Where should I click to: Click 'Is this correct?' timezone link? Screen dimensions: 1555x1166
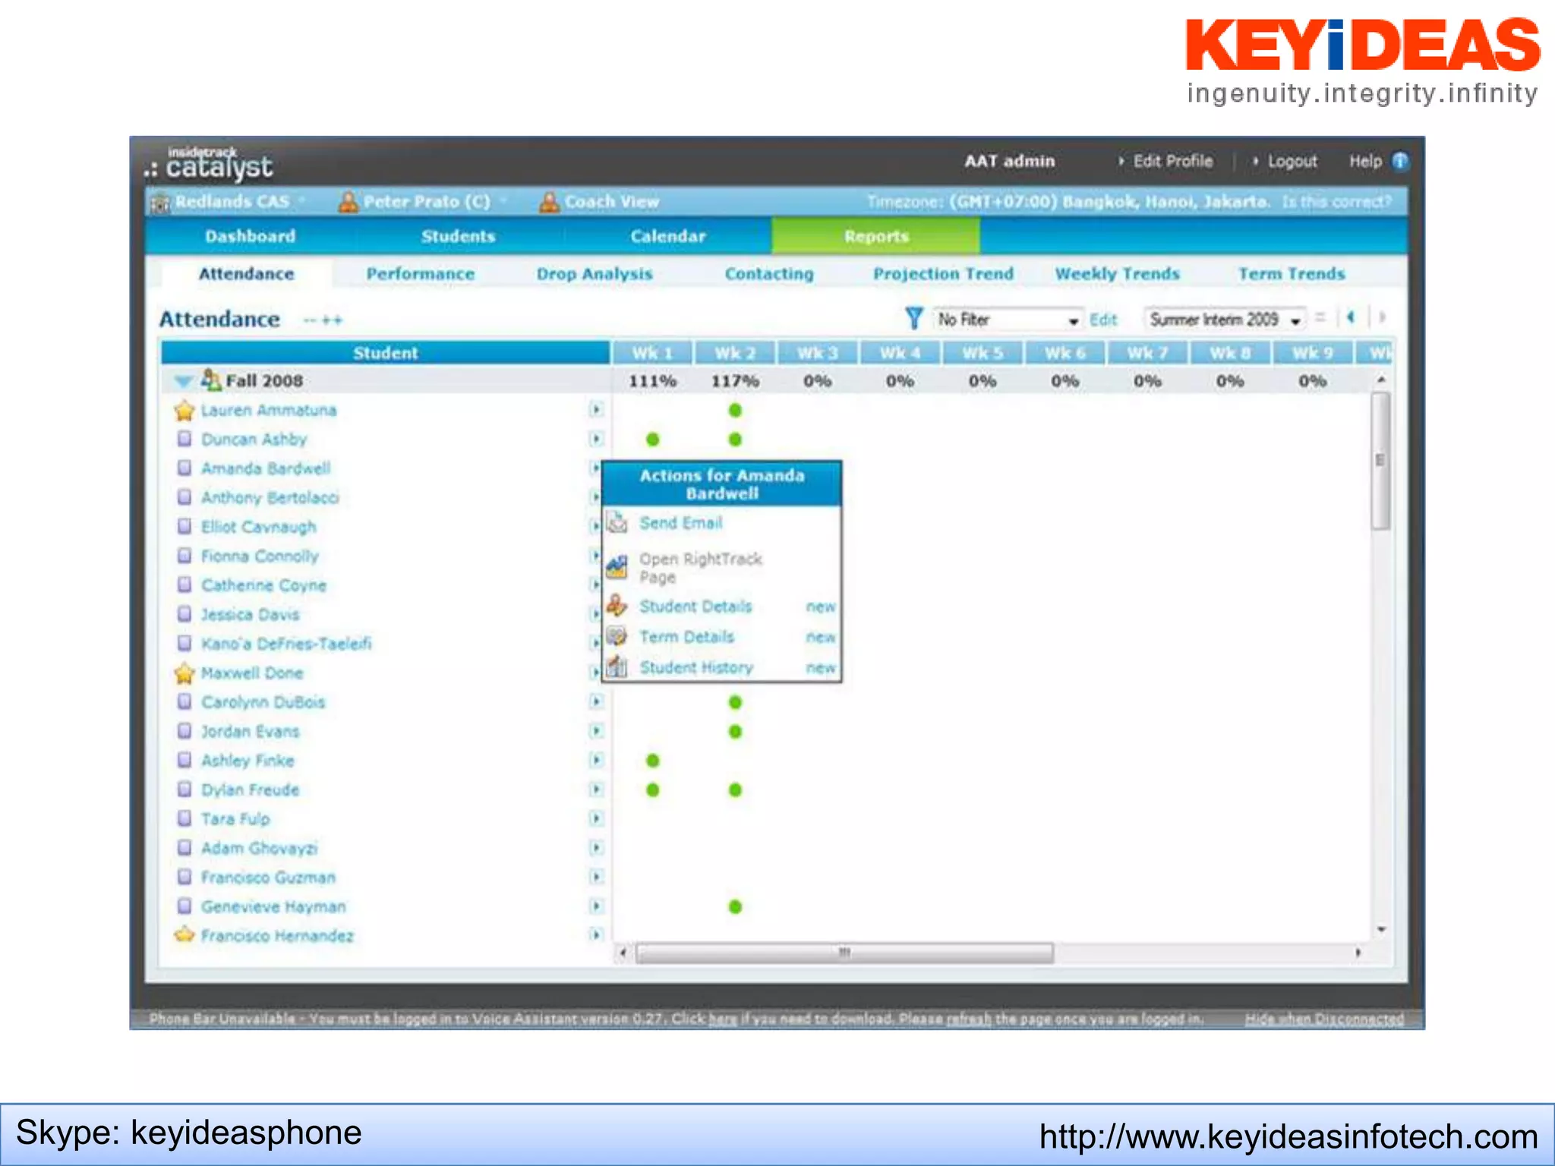point(1336,202)
